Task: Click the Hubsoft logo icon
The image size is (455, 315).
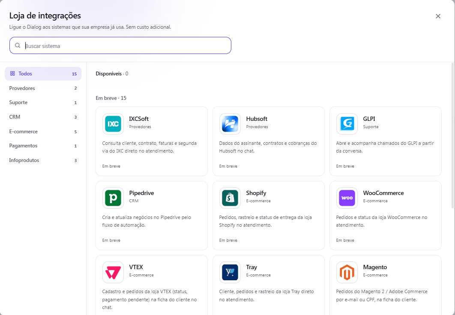Action: pyautogui.click(x=230, y=124)
